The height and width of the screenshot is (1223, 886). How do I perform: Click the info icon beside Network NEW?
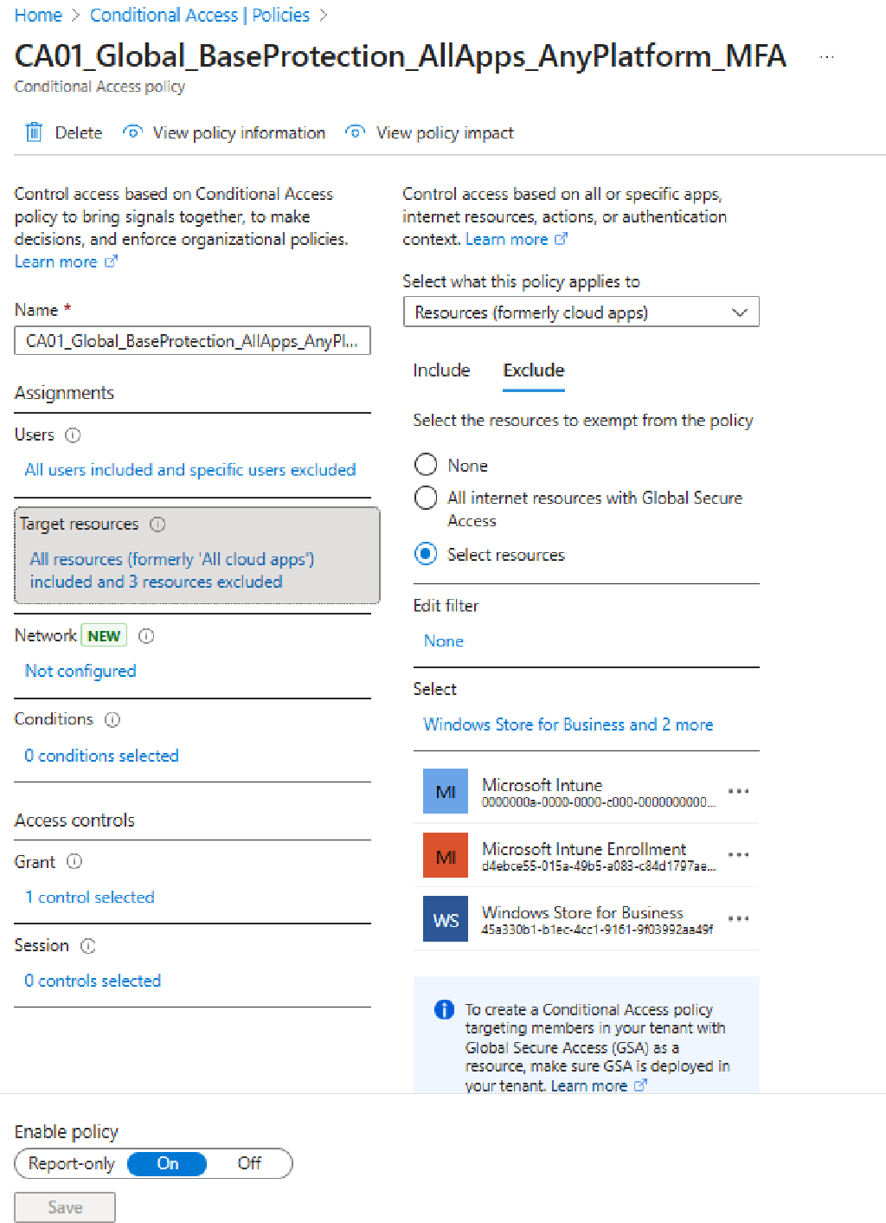point(146,635)
